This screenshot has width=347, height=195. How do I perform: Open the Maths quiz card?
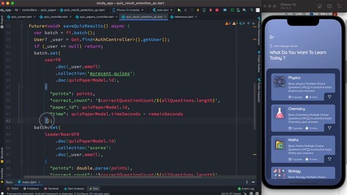303,149
